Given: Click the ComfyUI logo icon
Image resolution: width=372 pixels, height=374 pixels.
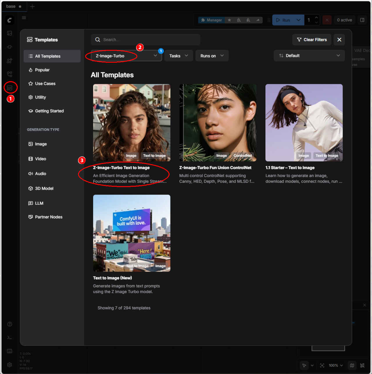Looking at the screenshot, I should pos(9,20).
